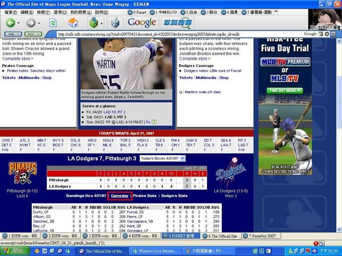
Task: Open Wilson, SS player link
Action: [x=42, y=217]
